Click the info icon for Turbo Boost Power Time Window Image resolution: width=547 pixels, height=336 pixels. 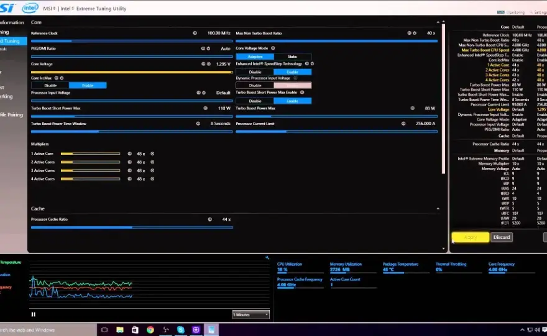(x=198, y=124)
